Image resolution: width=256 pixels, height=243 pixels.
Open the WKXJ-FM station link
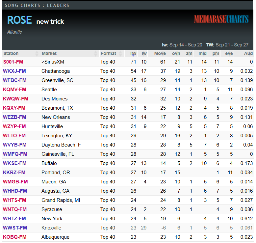point(14,71)
